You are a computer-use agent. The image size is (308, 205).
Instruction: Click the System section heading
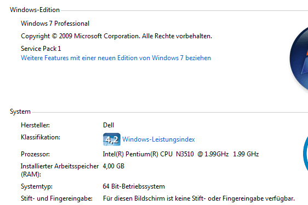[x=20, y=112]
